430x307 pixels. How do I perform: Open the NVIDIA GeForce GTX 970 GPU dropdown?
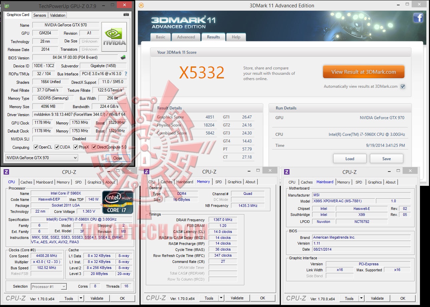(42, 158)
